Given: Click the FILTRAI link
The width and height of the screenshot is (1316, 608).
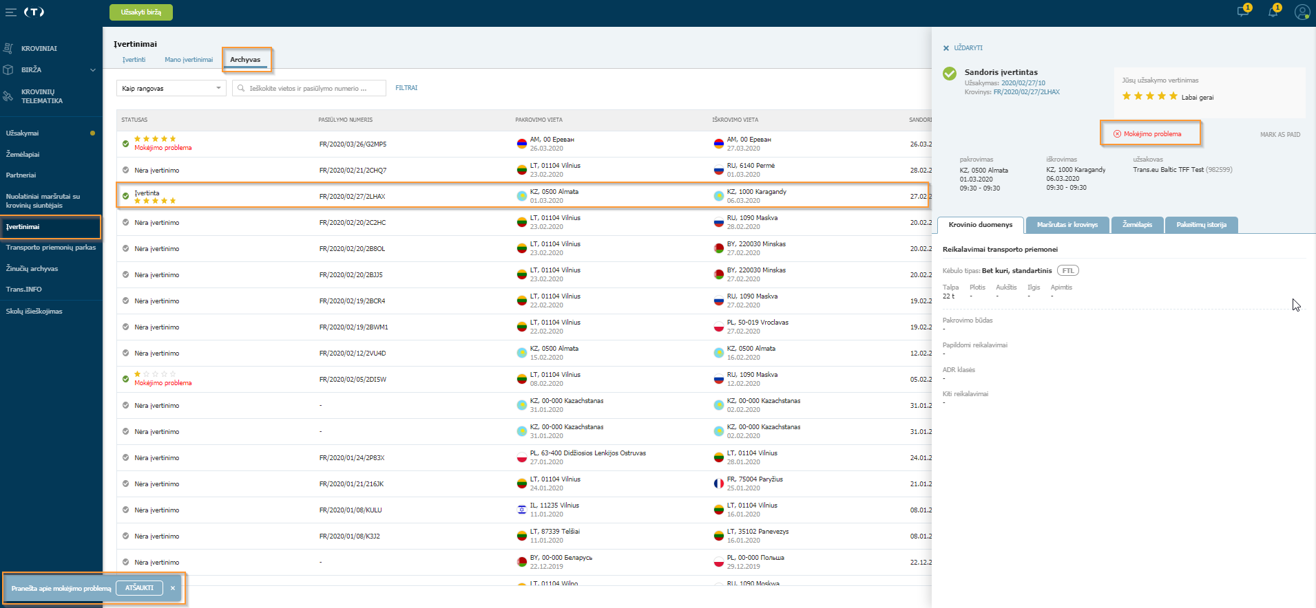Looking at the screenshot, I should click(406, 88).
